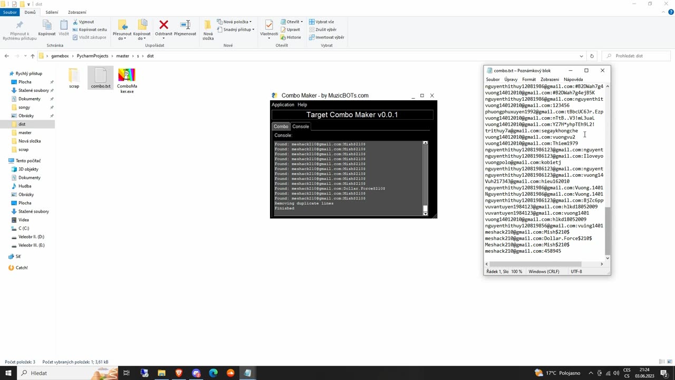Open Síť in the sidebar
This screenshot has width=675, height=380.
pos(18,256)
